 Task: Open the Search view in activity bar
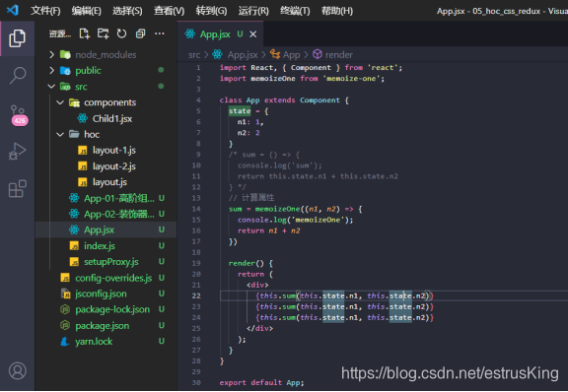[x=17, y=76]
